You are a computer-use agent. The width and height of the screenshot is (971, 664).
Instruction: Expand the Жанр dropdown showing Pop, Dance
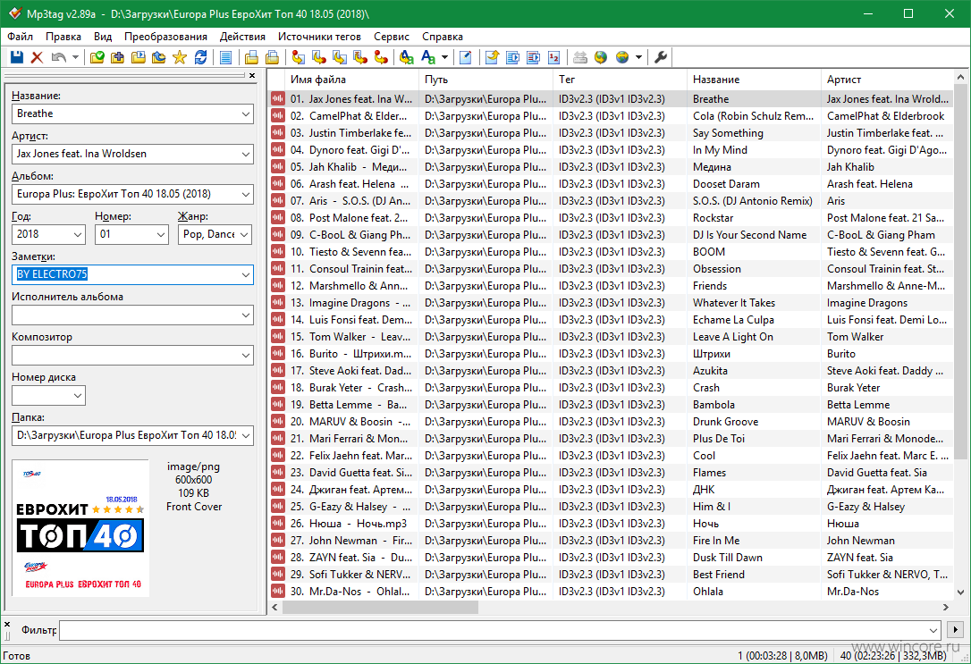(245, 234)
